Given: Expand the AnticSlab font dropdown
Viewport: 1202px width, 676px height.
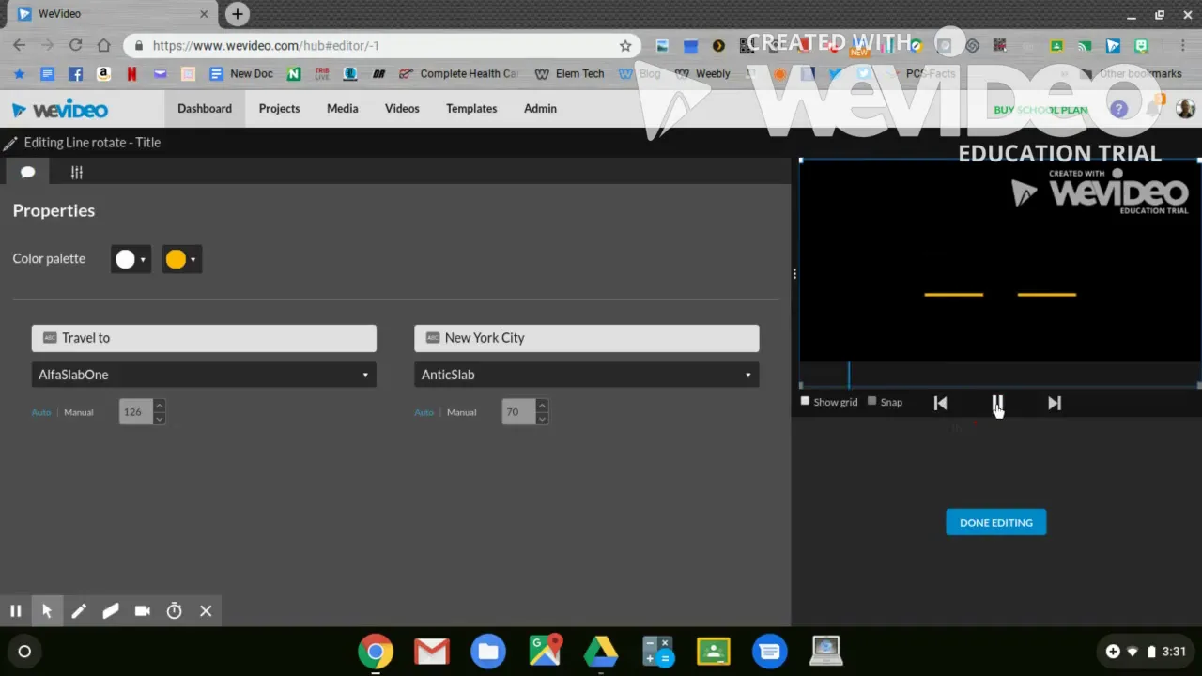Looking at the screenshot, I should tap(587, 375).
